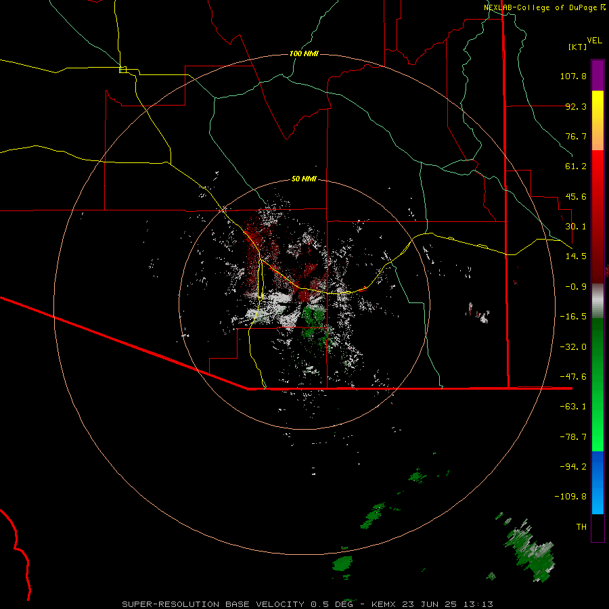
Task: Select the 107.8 legend value
Action: pos(573,76)
